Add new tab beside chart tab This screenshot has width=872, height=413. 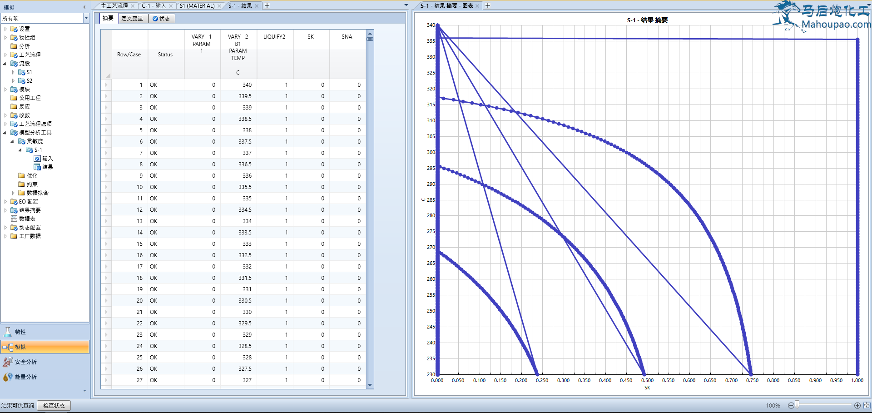tap(488, 5)
